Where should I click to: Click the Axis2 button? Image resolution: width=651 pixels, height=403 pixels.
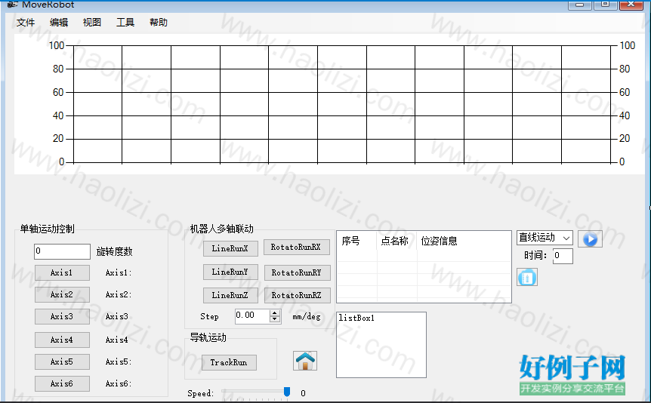[x=62, y=294]
